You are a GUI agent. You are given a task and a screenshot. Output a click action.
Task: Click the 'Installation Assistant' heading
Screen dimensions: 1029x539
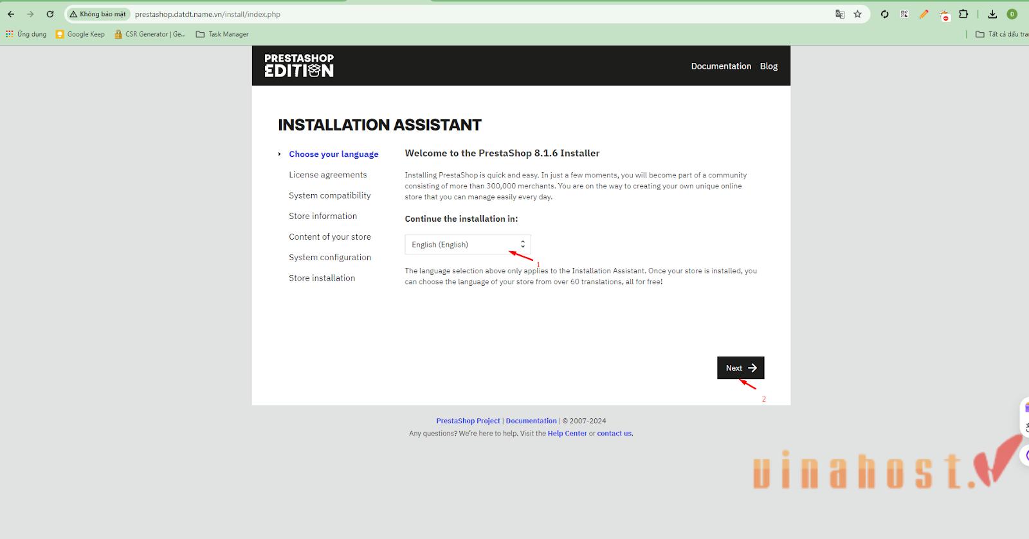379,125
